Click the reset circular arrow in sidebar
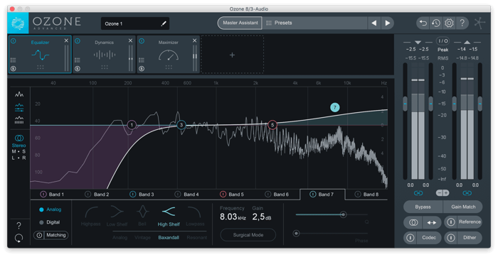This screenshot has height=257, width=498. (x=18, y=239)
